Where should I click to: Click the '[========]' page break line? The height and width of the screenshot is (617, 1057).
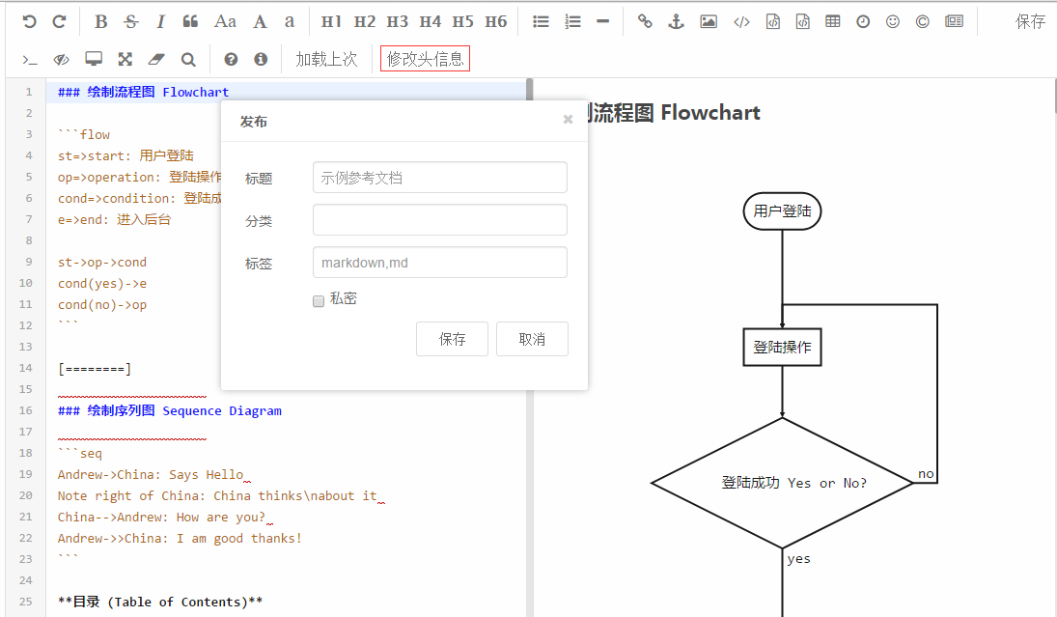95,369
